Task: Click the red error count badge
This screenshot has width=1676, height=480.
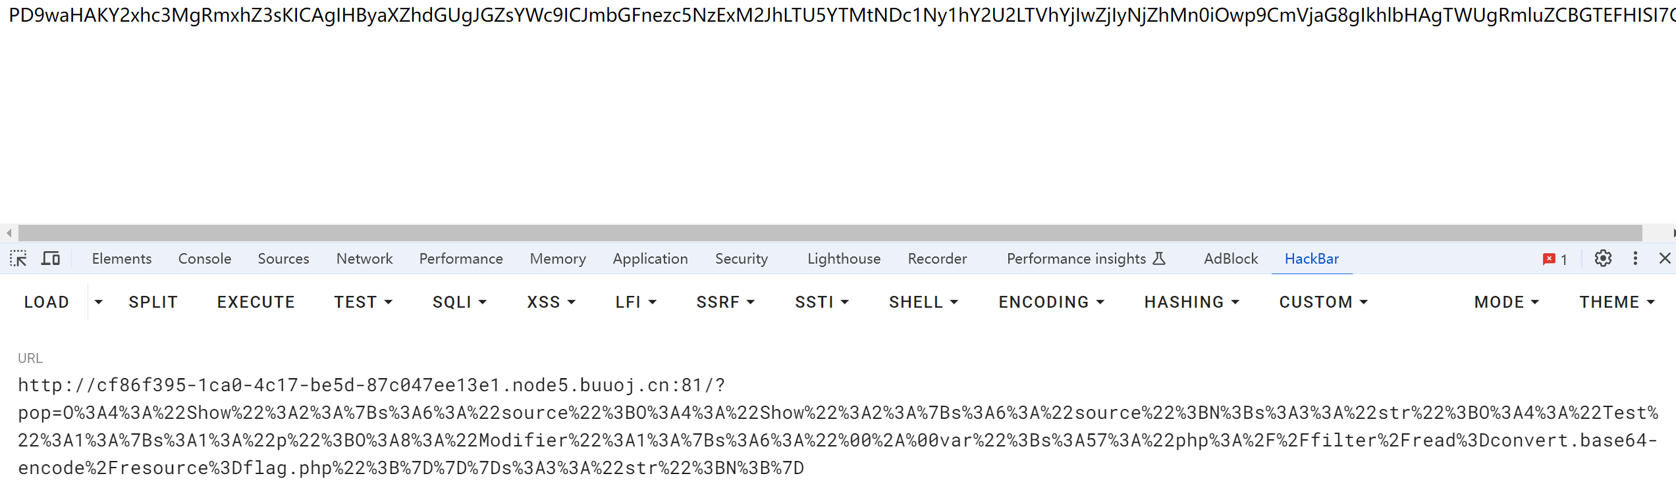Action: [1554, 259]
